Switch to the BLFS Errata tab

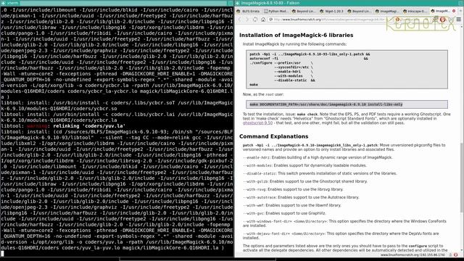click(x=248, y=12)
